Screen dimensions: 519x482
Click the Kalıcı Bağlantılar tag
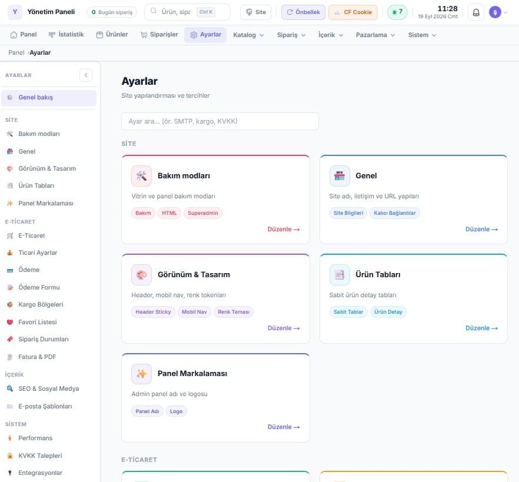[x=394, y=213]
